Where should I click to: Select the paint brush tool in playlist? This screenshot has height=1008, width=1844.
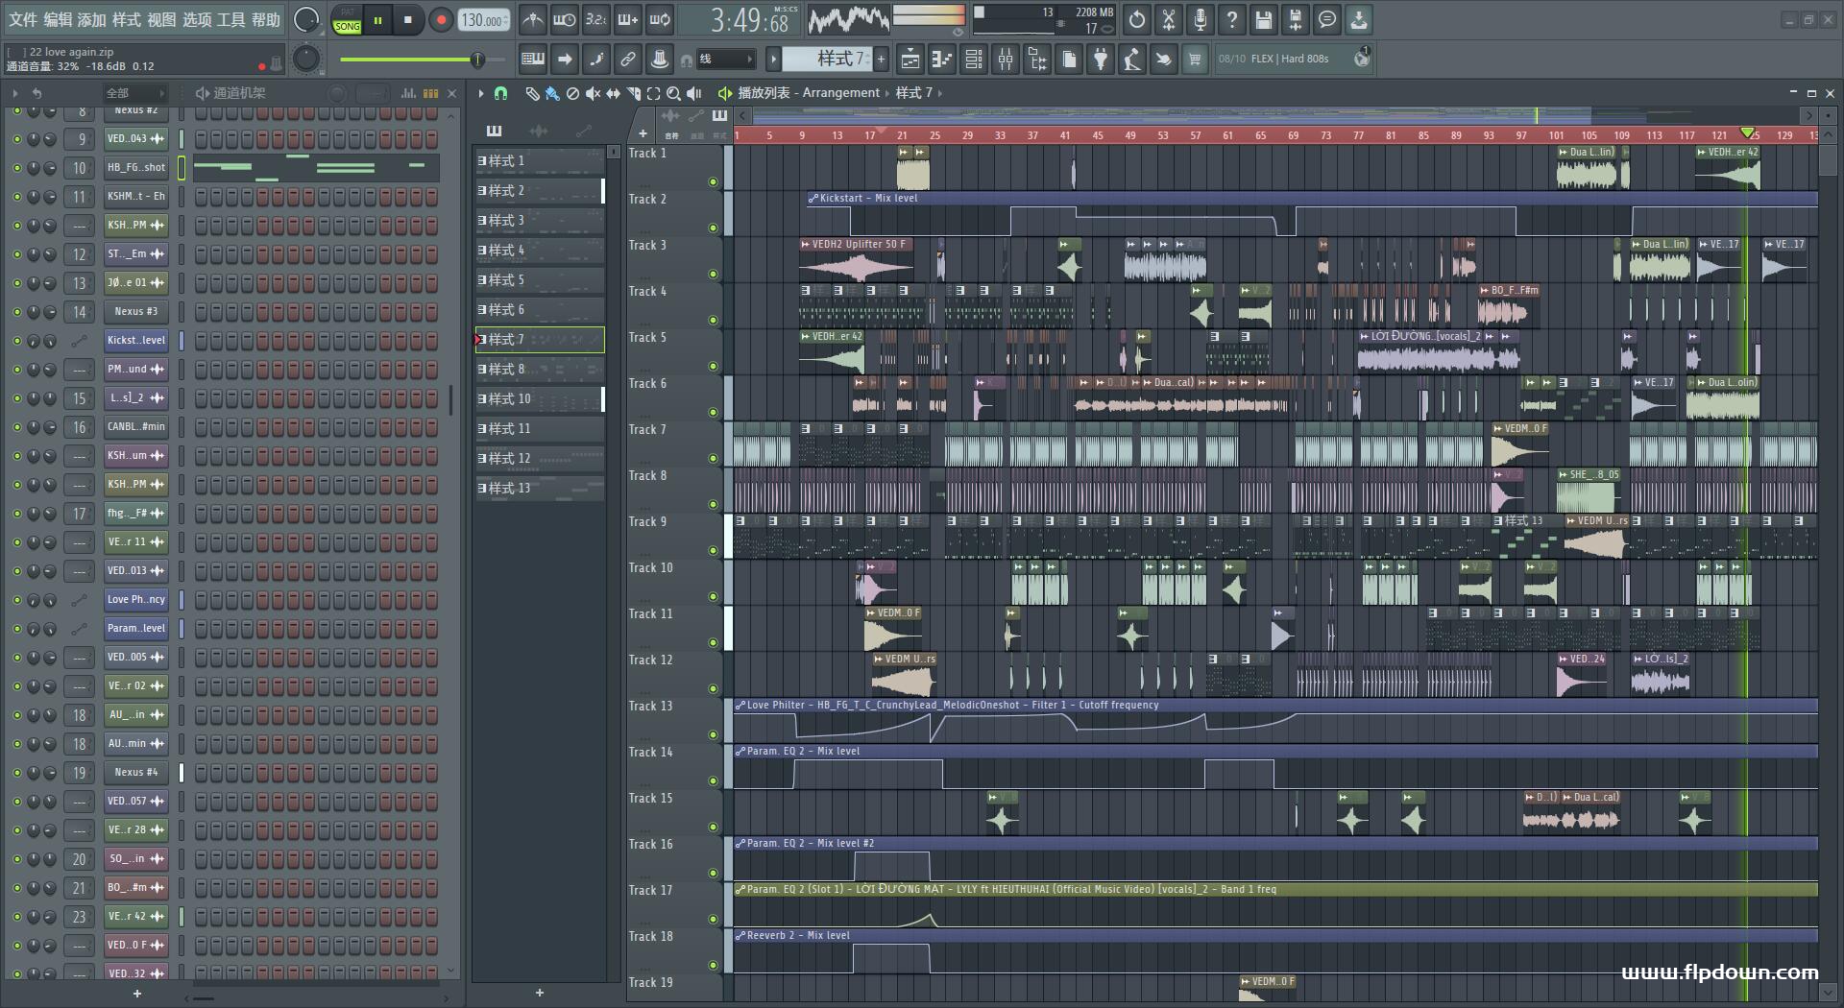click(552, 93)
